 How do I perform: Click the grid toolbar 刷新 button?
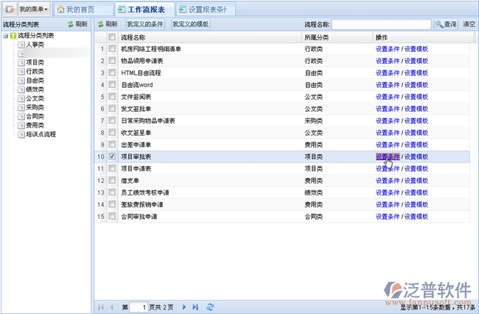point(108,24)
